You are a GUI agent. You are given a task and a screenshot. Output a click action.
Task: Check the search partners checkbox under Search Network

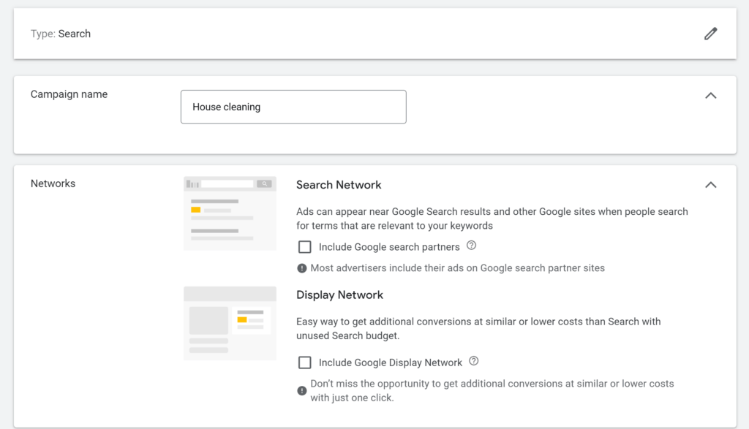tap(304, 247)
